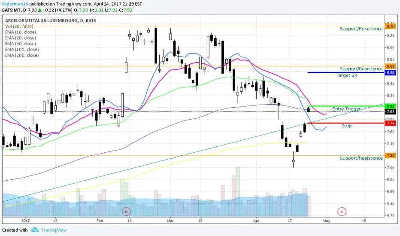Select the EMA (10, close) indicator label

click(21, 32)
